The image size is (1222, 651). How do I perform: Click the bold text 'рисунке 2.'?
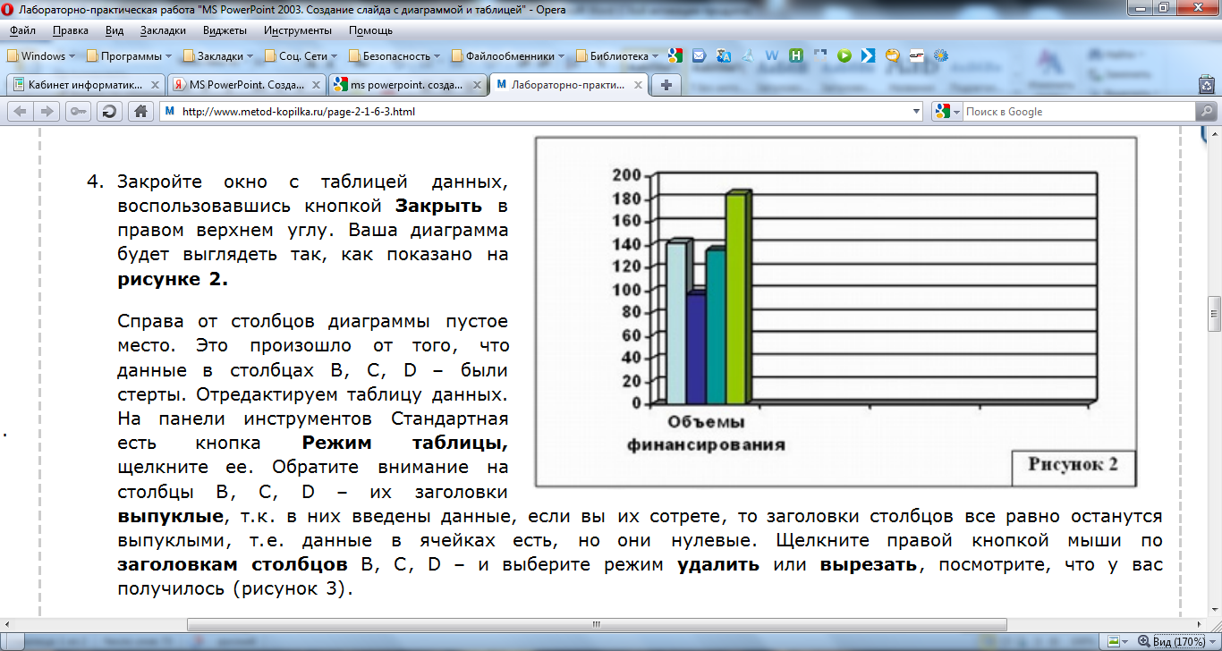[173, 278]
